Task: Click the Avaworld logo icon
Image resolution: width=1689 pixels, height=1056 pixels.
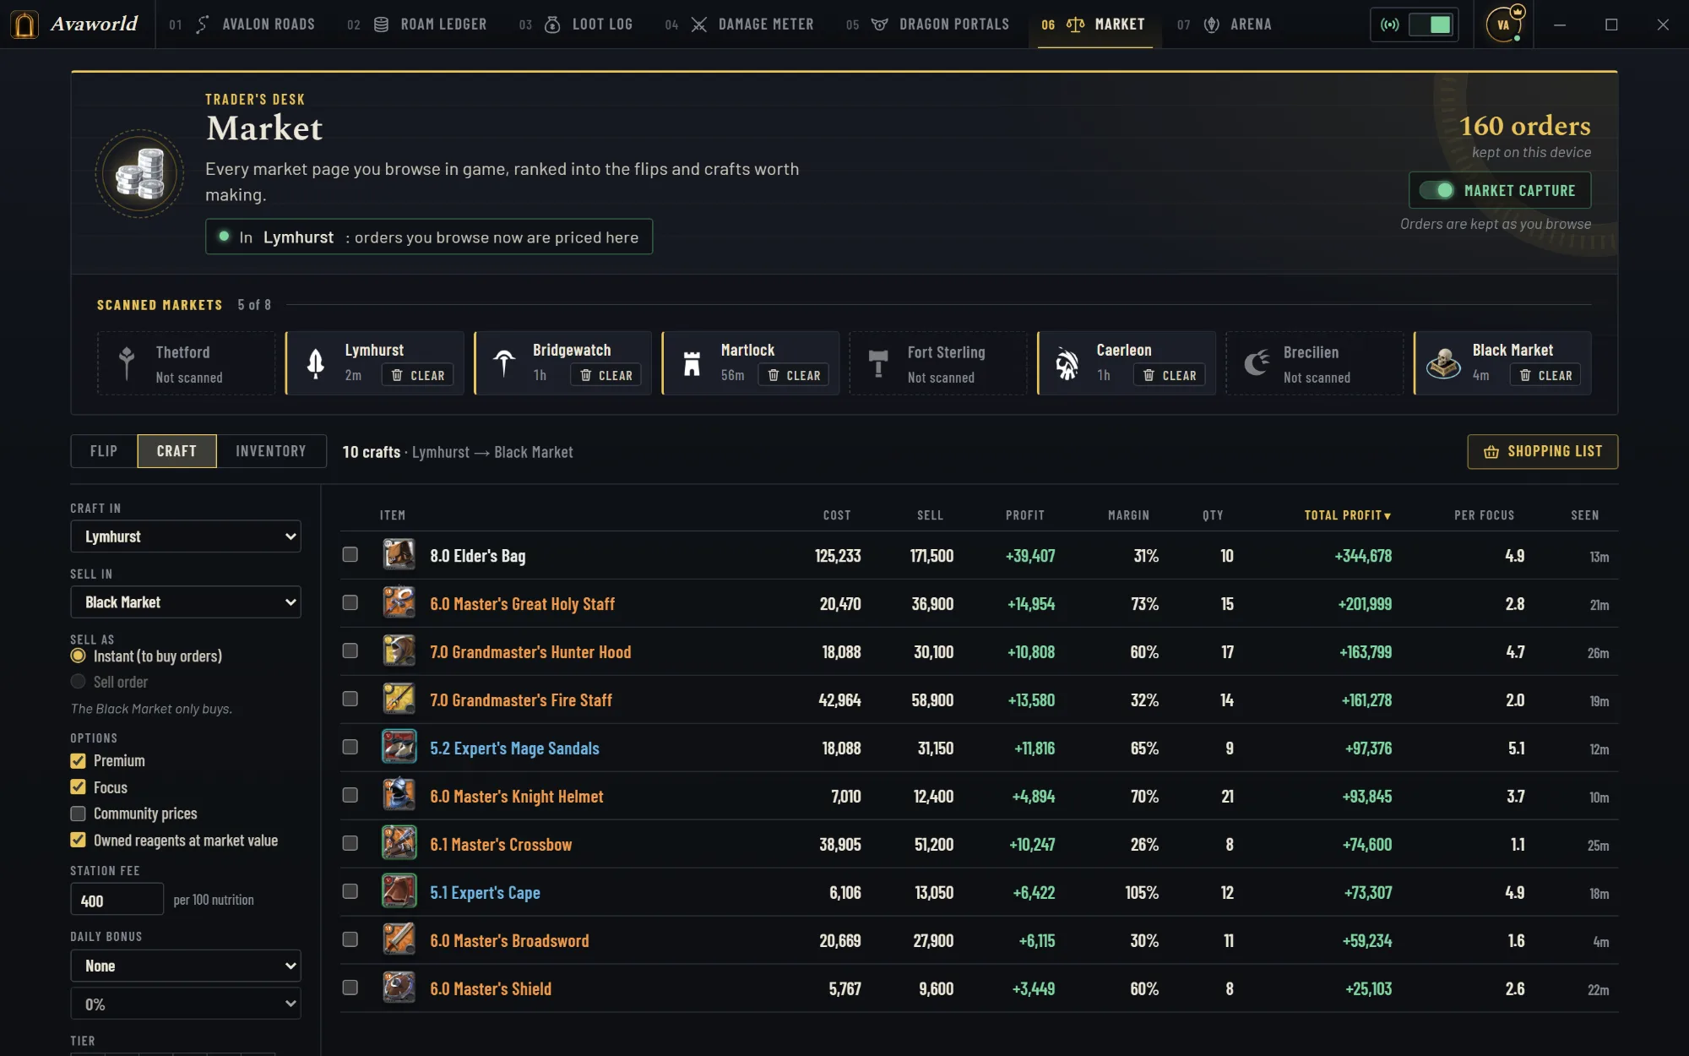Action: 25,24
